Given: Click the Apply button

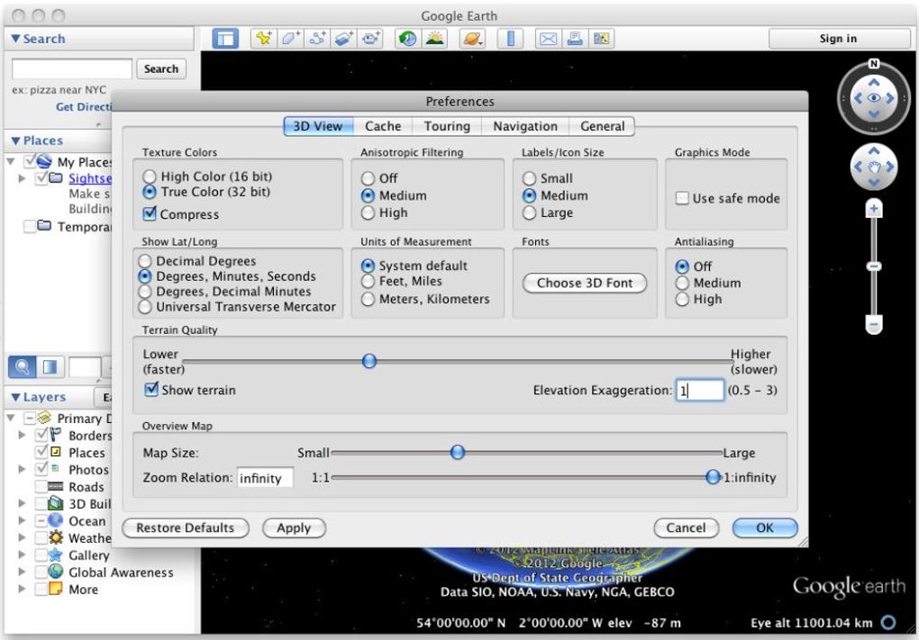Looking at the screenshot, I should coord(294,527).
